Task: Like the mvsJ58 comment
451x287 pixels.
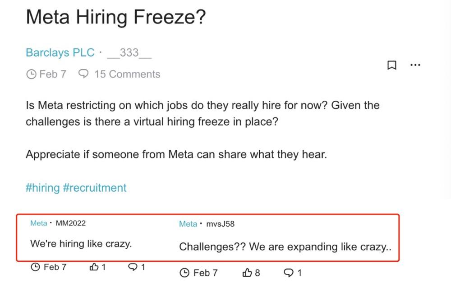Action: click(248, 273)
